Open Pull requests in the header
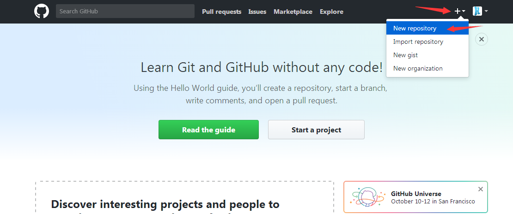Viewport: 513px width, 214px height. click(x=221, y=12)
